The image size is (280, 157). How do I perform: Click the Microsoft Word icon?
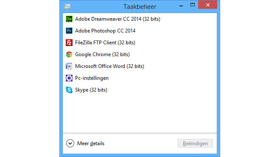pyautogui.click(x=69, y=66)
